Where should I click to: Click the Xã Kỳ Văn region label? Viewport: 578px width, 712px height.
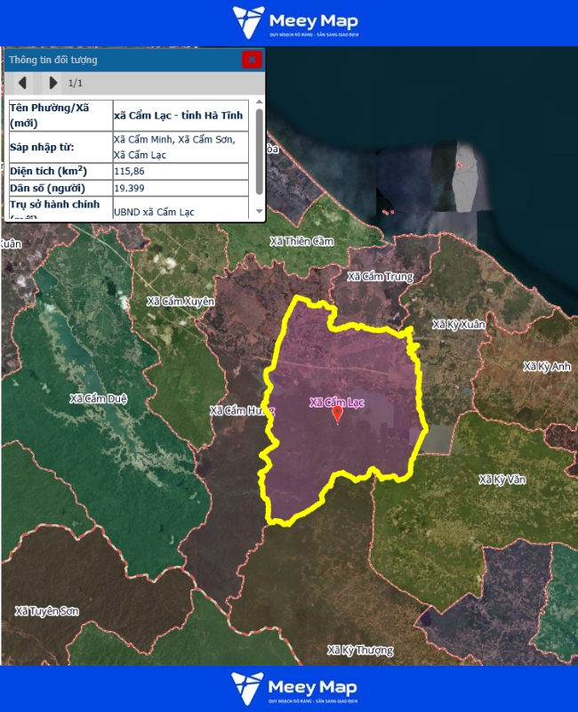tap(502, 480)
